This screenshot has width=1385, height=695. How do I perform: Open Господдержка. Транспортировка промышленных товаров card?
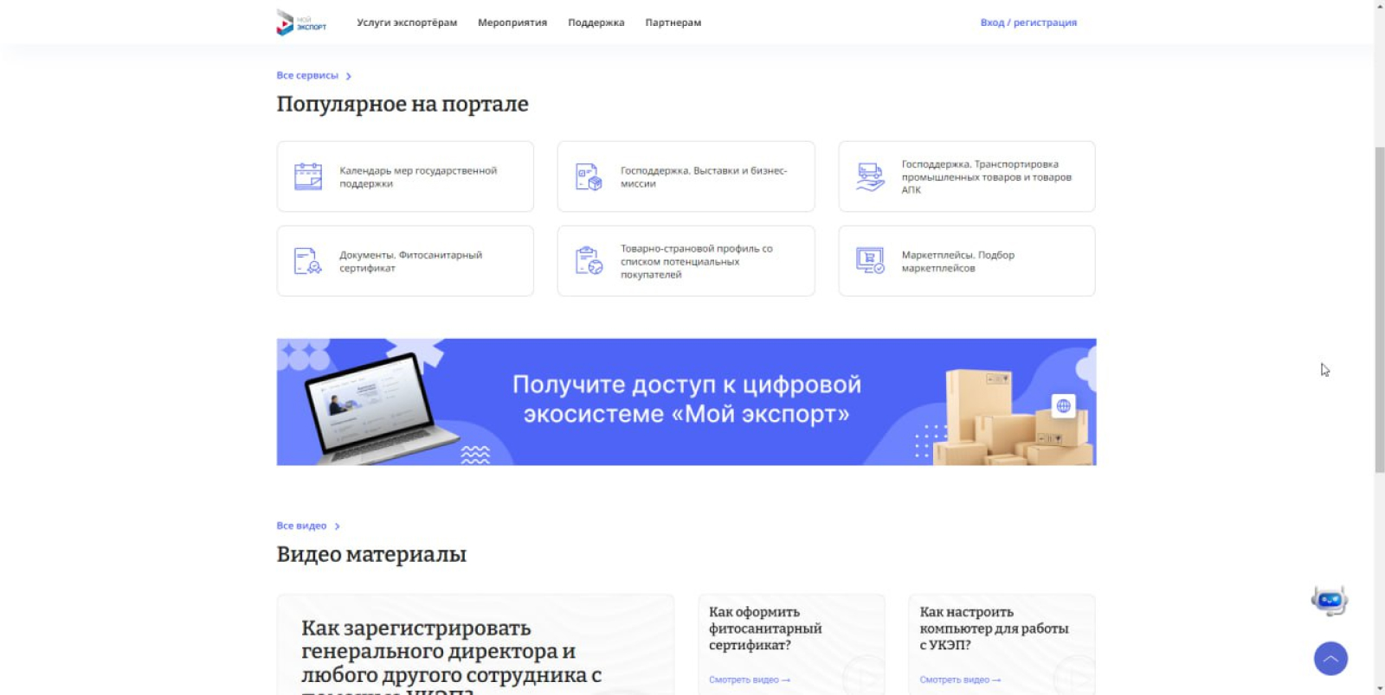click(967, 176)
